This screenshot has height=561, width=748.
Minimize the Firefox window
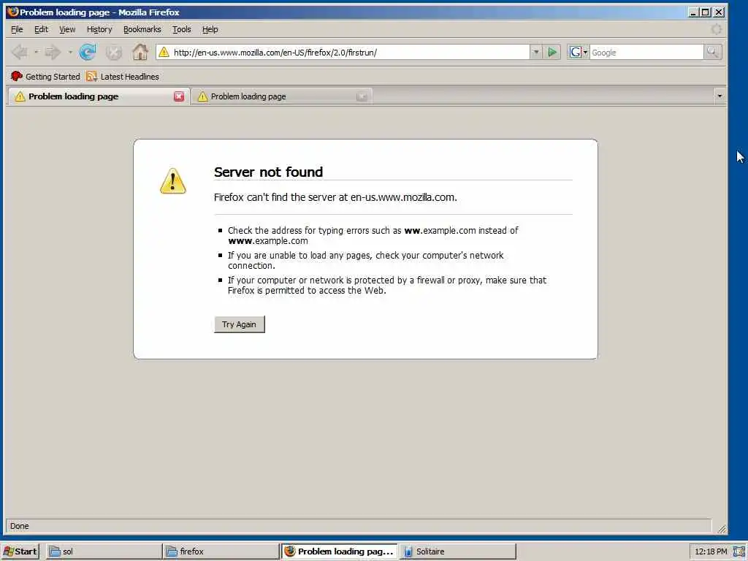(693, 12)
